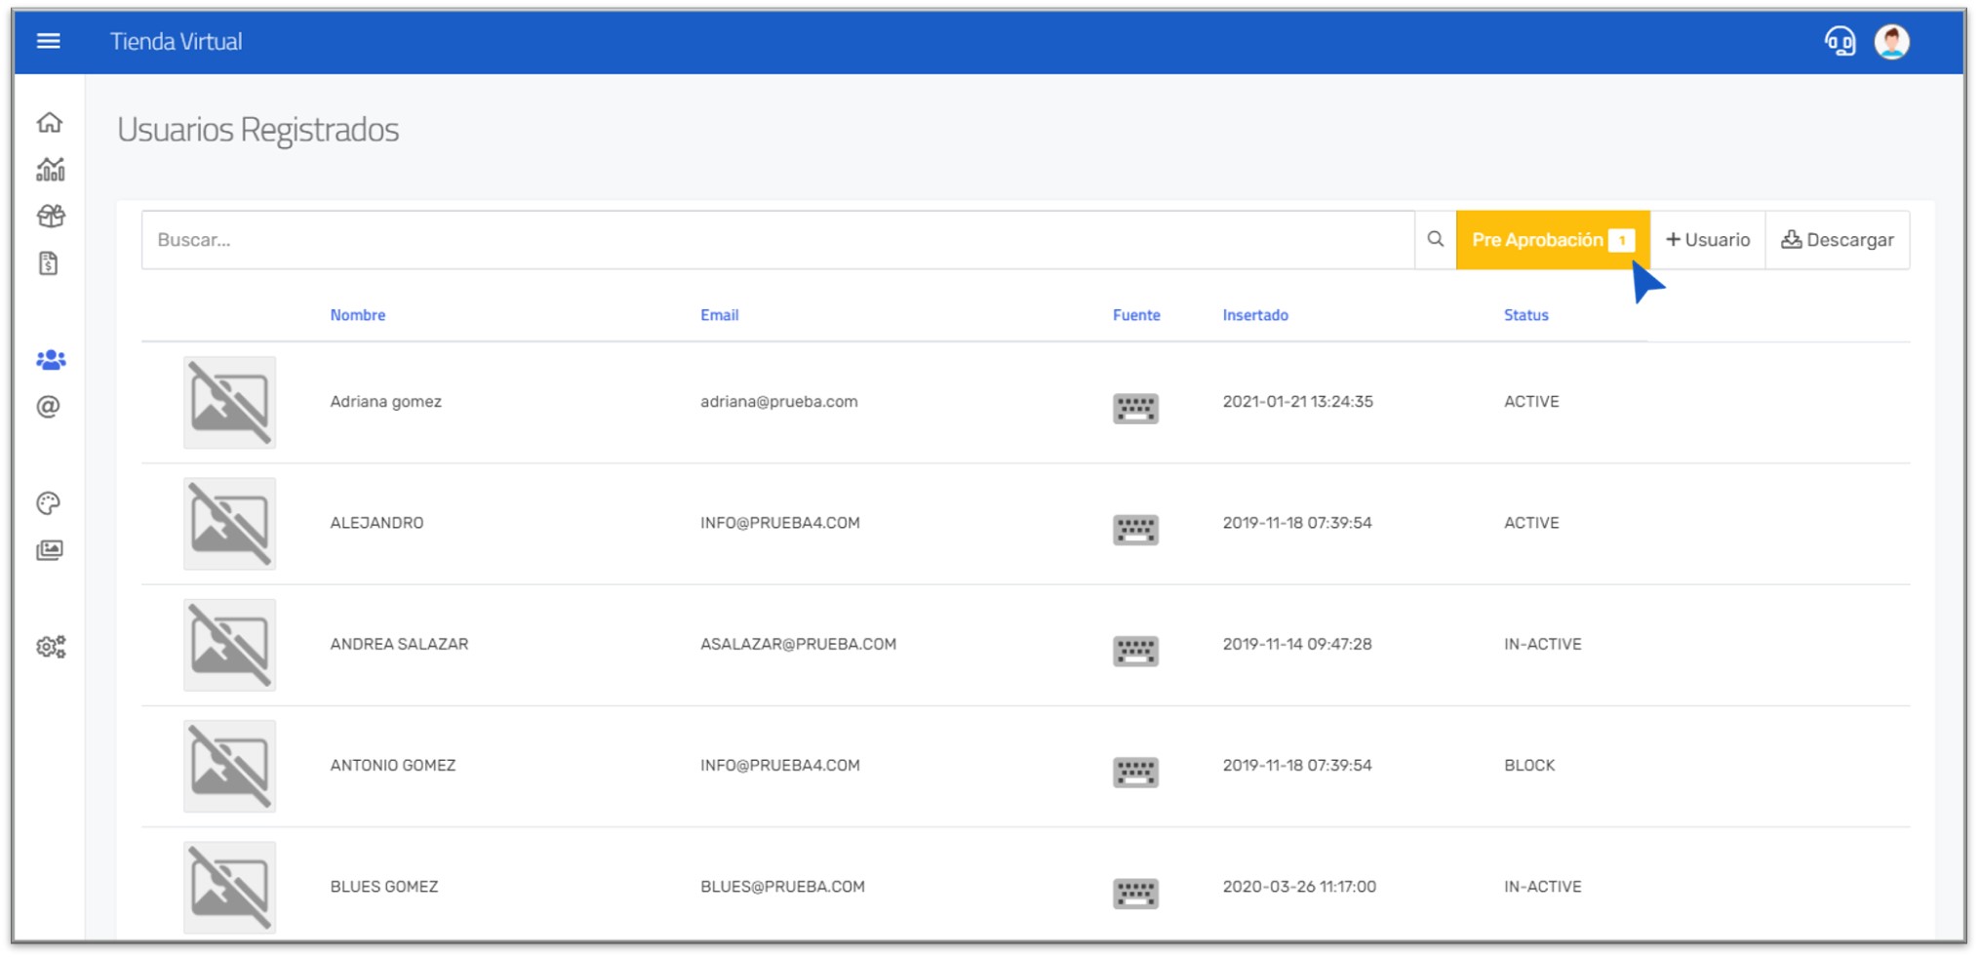Click keyboard source icon for BLUES GOMEZ
The width and height of the screenshot is (1978, 957).
point(1135,894)
